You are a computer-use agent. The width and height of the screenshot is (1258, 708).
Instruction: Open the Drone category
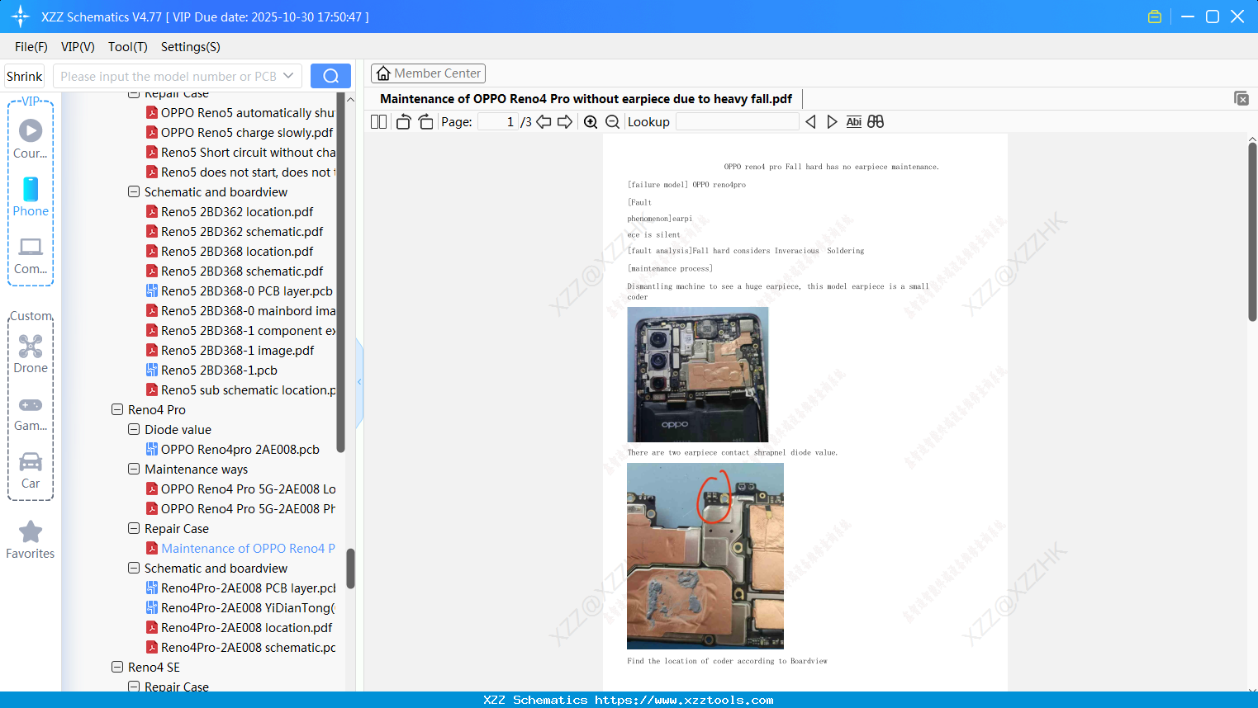[x=31, y=354]
